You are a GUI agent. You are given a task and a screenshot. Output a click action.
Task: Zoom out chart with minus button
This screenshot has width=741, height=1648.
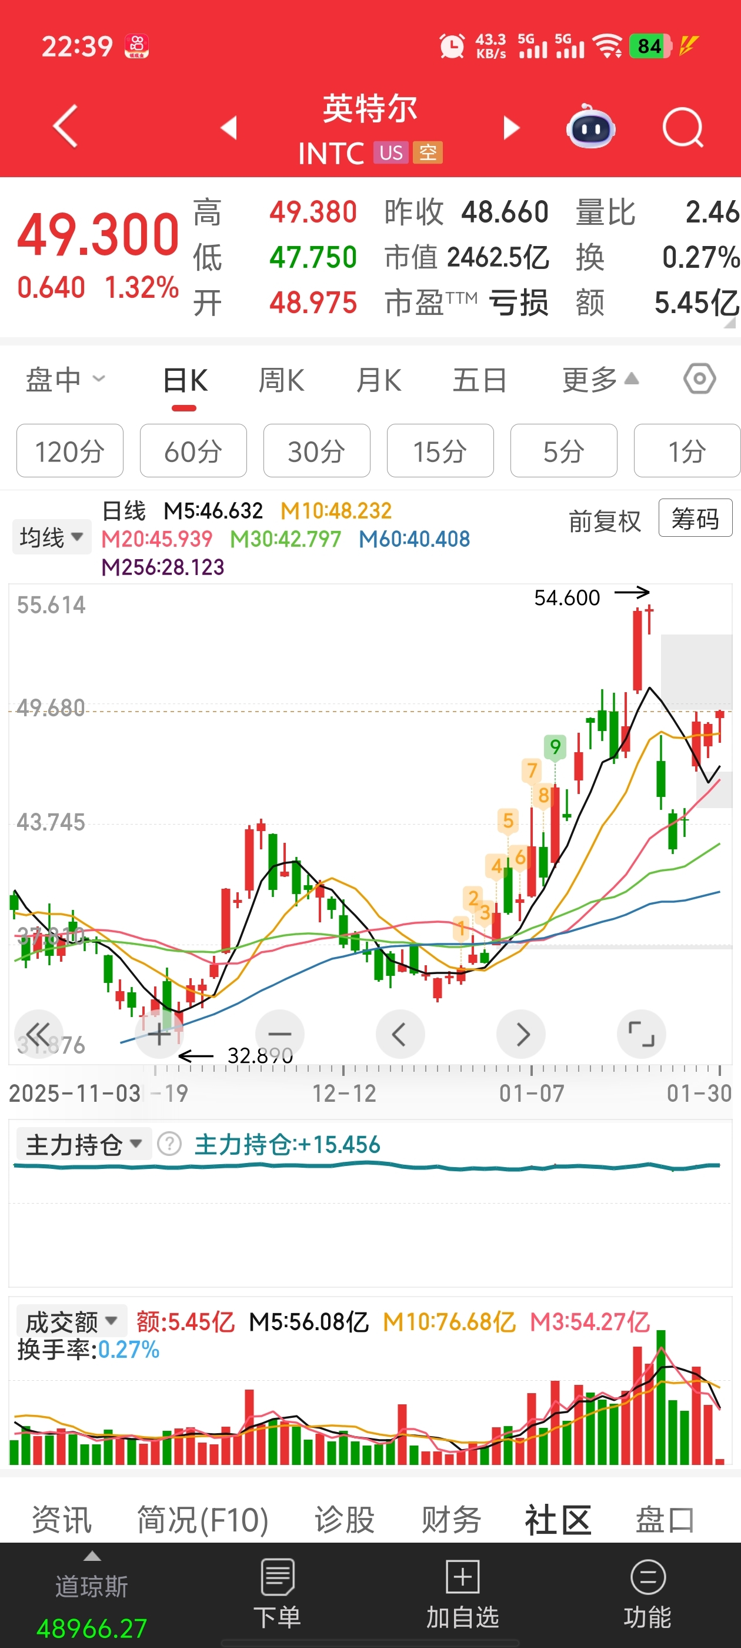pos(279,1035)
